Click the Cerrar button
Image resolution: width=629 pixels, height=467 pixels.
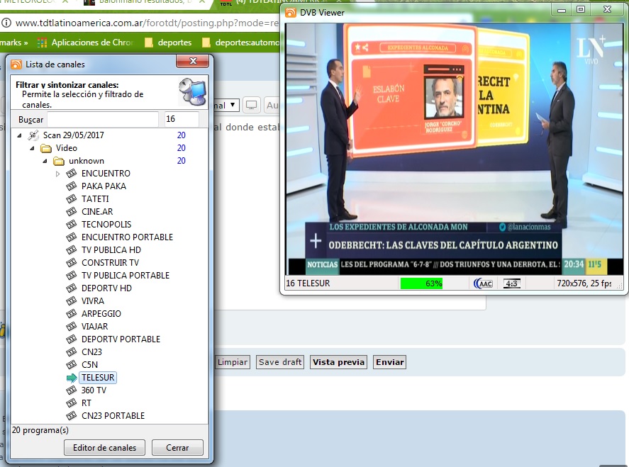tap(177, 447)
